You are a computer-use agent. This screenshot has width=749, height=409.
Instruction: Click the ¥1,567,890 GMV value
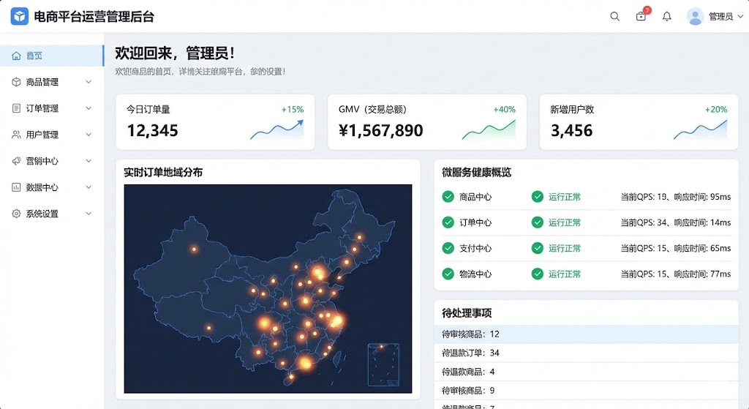[380, 130]
